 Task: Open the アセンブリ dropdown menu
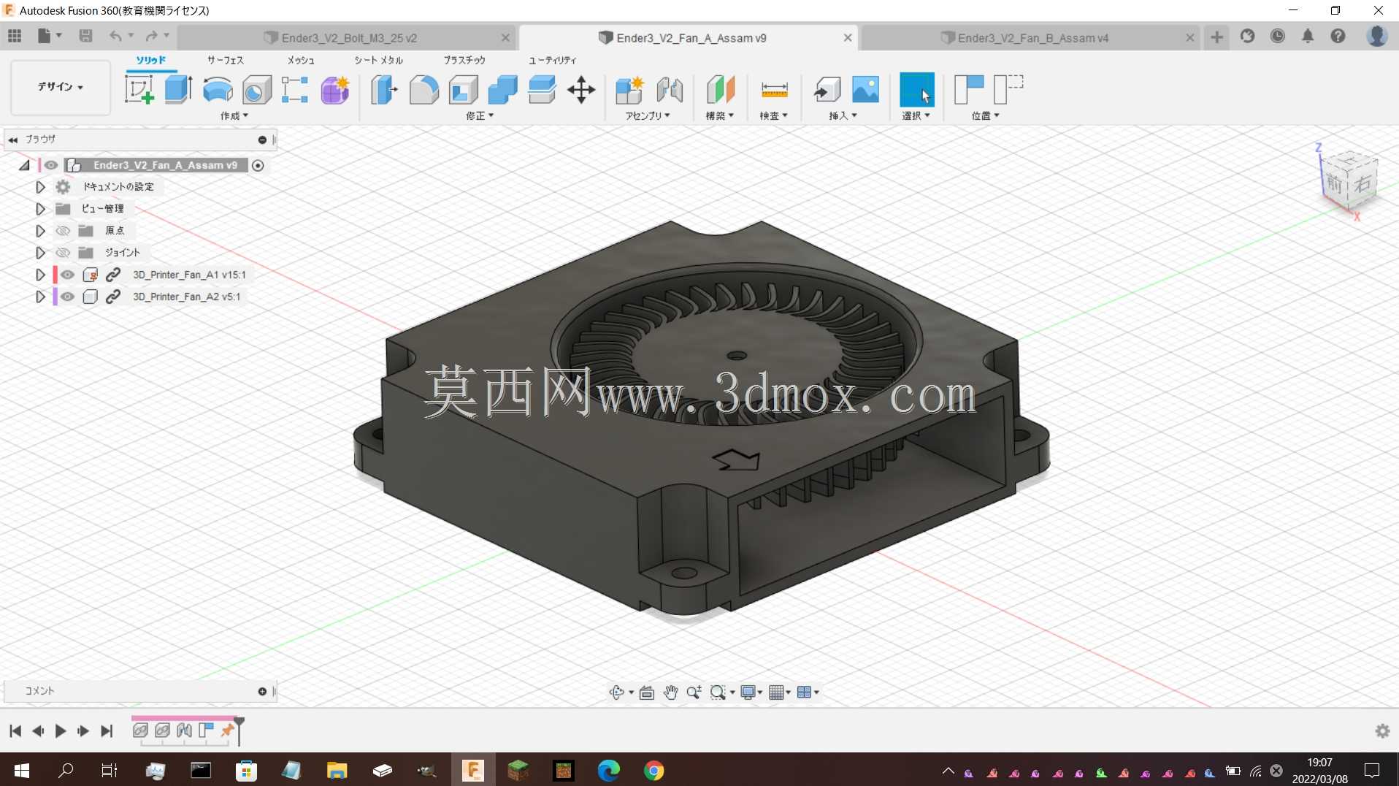click(x=648, y=116)
